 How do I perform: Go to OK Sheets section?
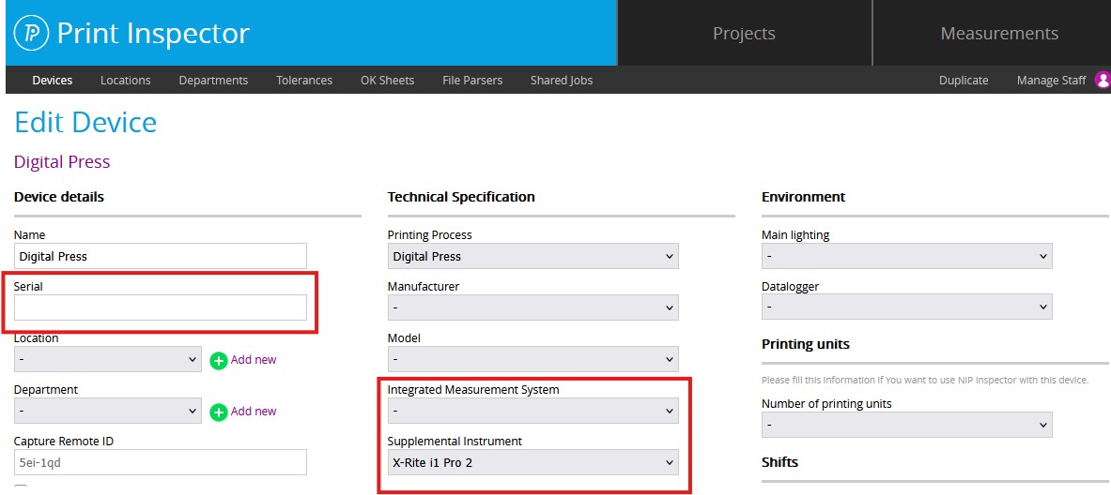pos(387,80)
